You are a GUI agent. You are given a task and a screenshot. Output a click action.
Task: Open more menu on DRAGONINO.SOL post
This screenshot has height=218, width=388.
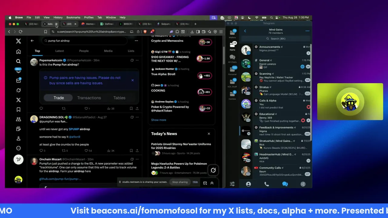[x=137, y=117]
